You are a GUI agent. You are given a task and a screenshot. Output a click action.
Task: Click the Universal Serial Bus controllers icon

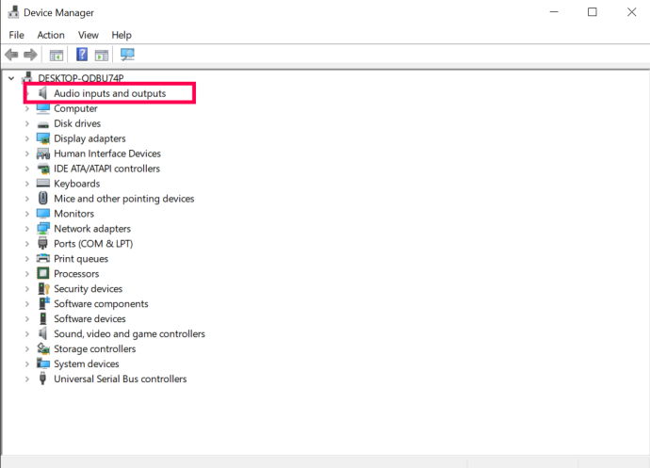tap(42, 379)
